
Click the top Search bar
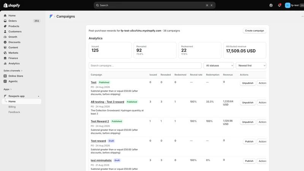[155, 5]
